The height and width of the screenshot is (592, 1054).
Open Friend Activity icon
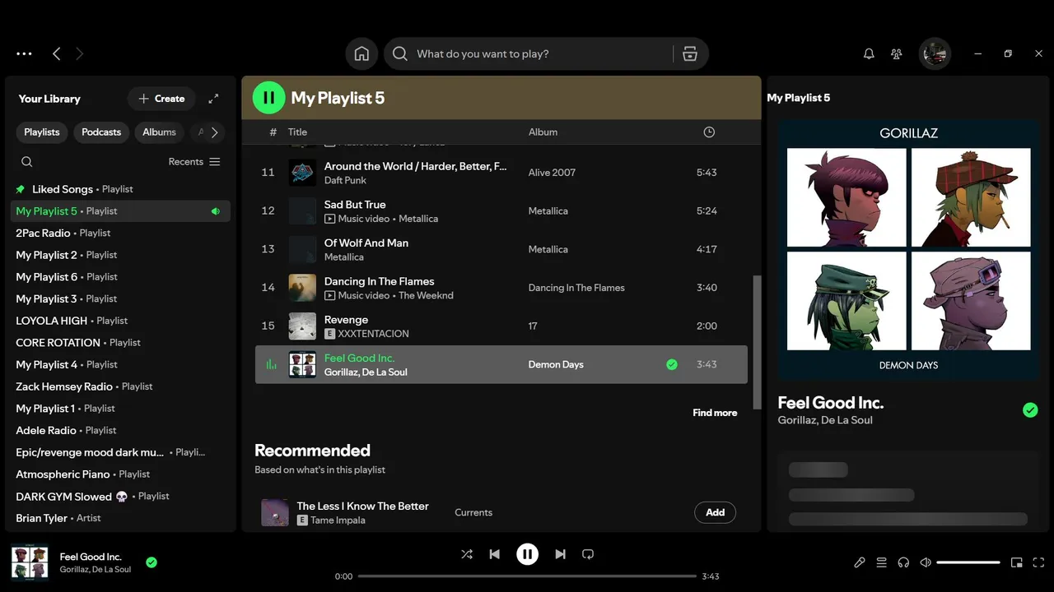tap(897, 53)
